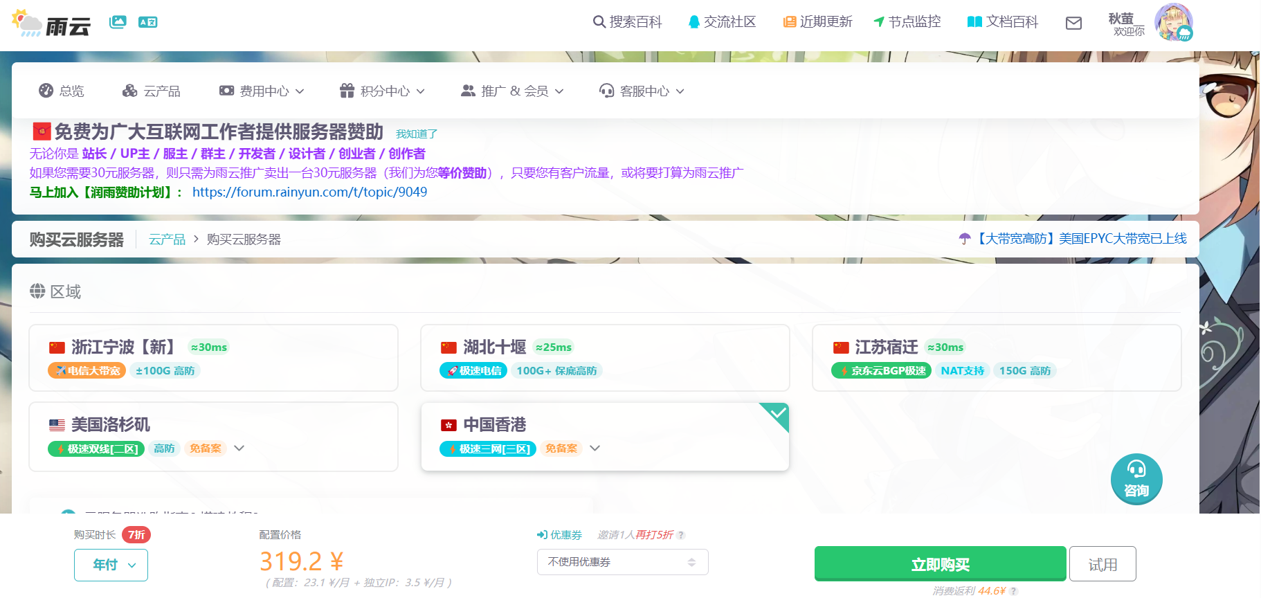Select the 浙江宁波【新】 region card

click(213, 358)
